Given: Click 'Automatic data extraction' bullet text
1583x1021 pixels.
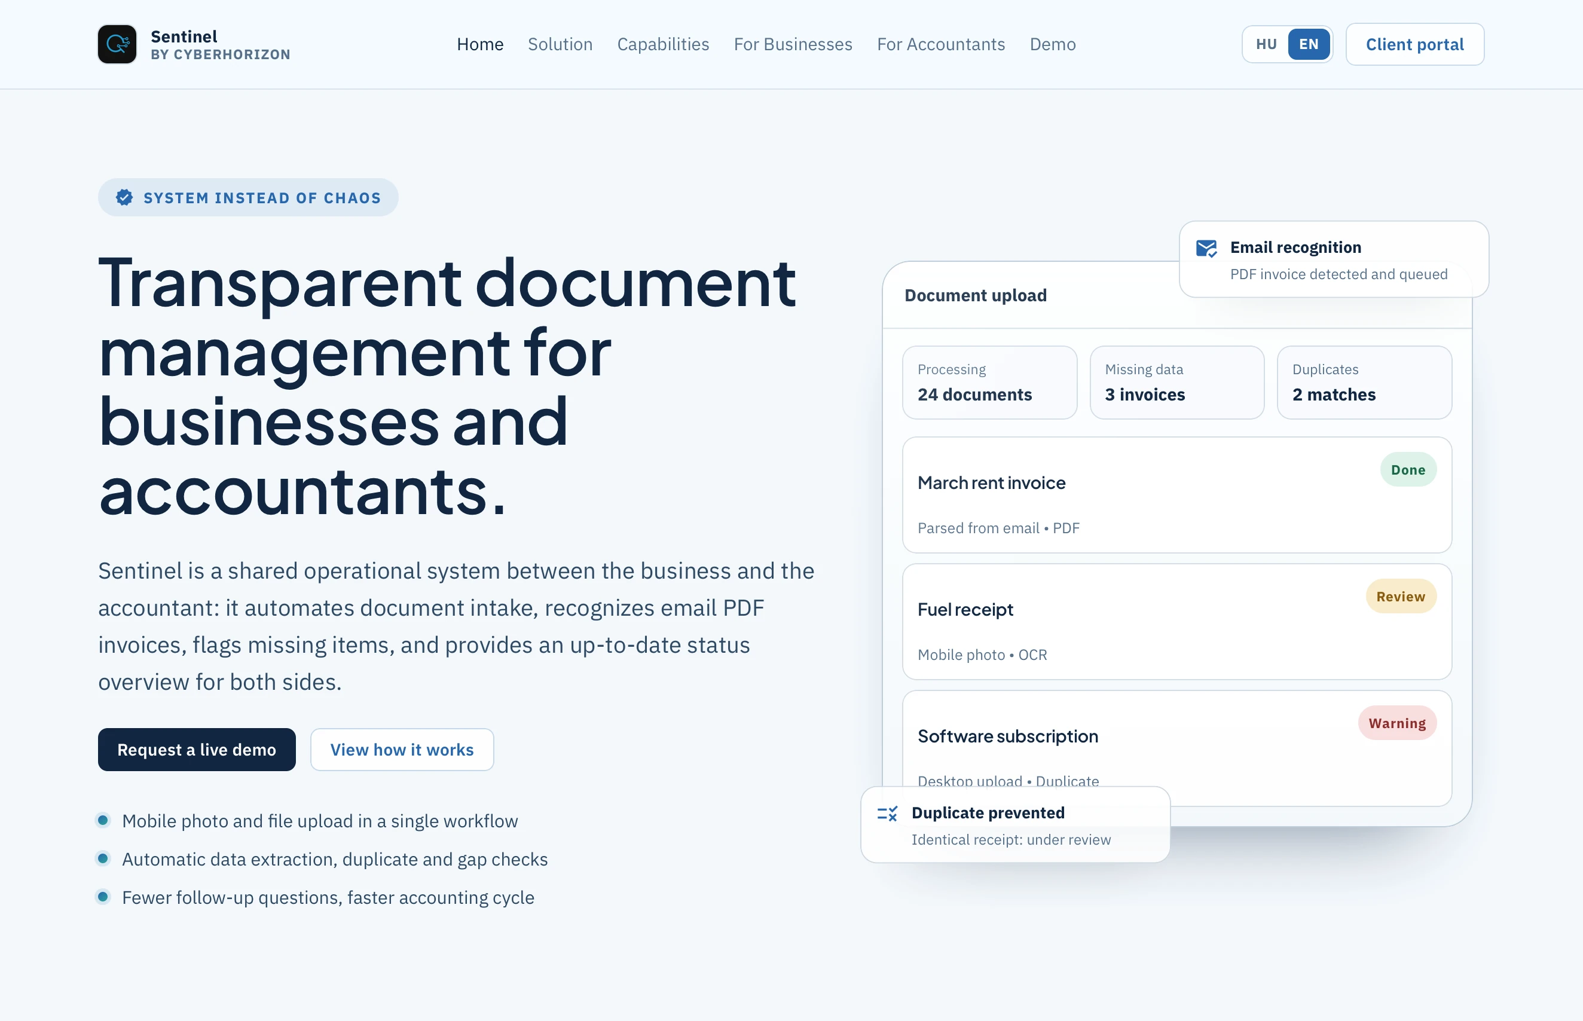Looking at the screenshot, I should point(335,860).
